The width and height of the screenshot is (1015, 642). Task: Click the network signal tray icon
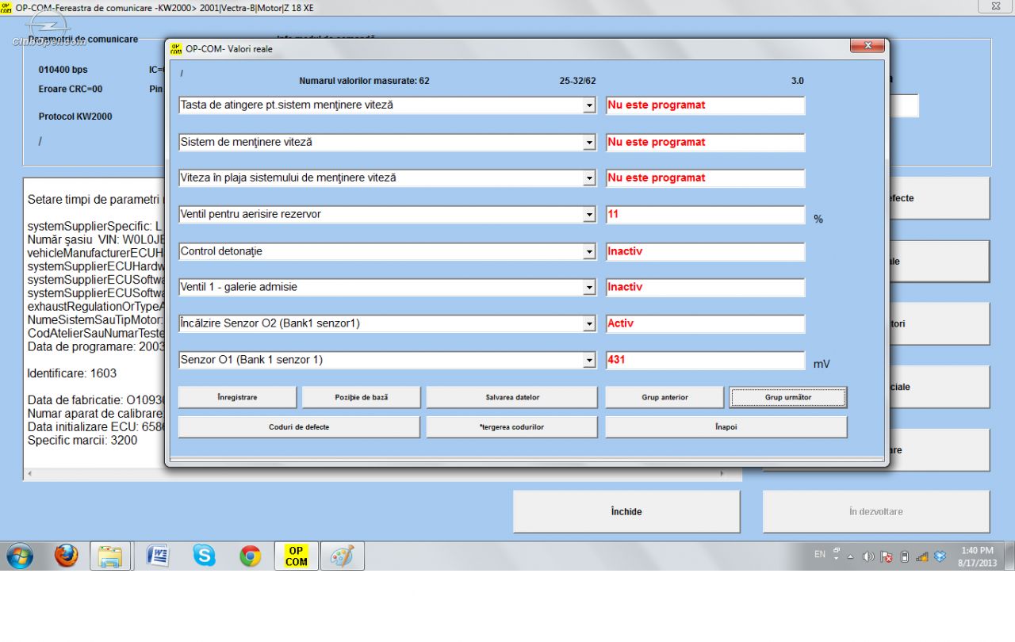tap(922, 556)
